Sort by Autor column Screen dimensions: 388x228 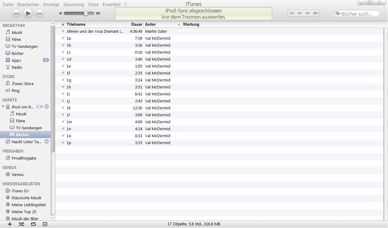point(163,24)
